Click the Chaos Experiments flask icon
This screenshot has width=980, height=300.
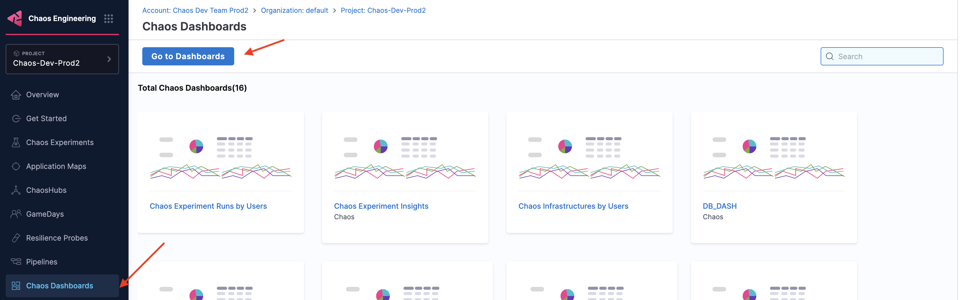tap(16, 142)
